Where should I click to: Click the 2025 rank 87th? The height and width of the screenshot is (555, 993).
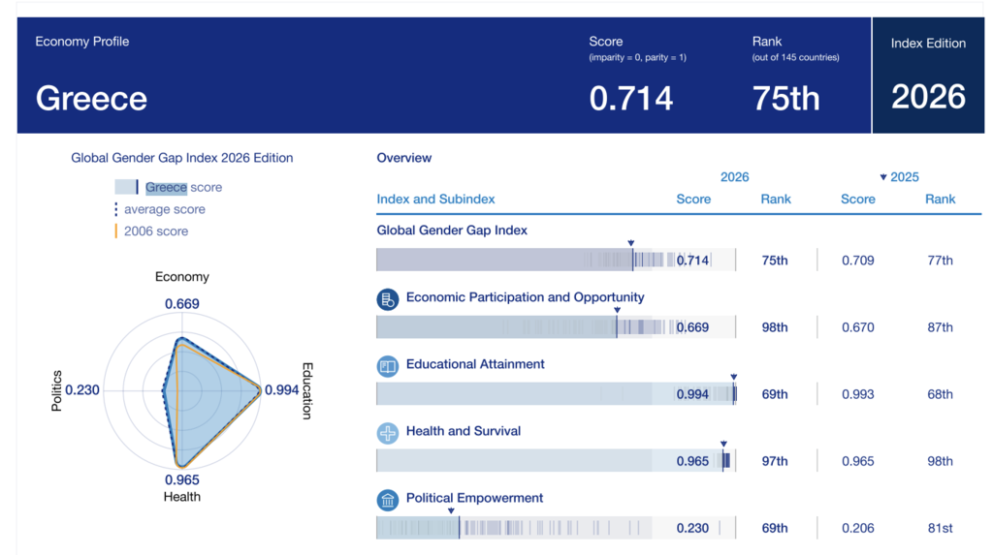(940, 327)
